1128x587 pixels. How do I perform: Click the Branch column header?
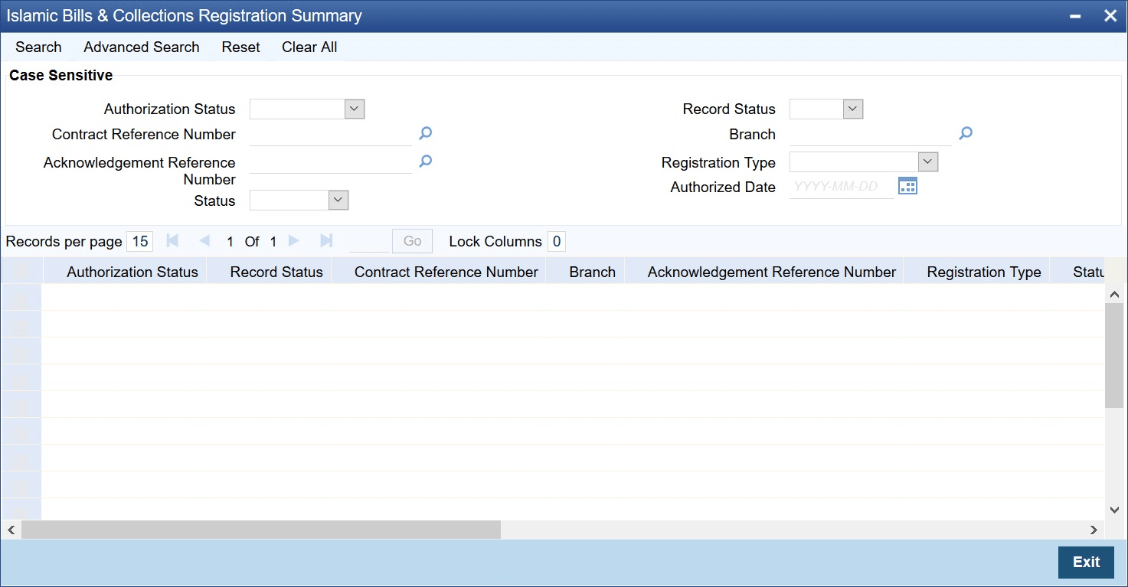[x=593, y=272]
